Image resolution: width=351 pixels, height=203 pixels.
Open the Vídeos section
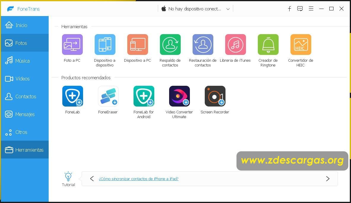[x=25, y=79]
